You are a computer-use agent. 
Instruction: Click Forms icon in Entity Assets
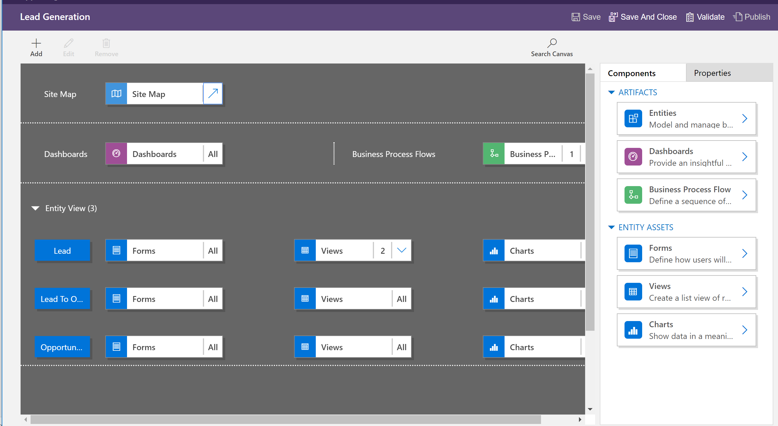tap(633, 253)
